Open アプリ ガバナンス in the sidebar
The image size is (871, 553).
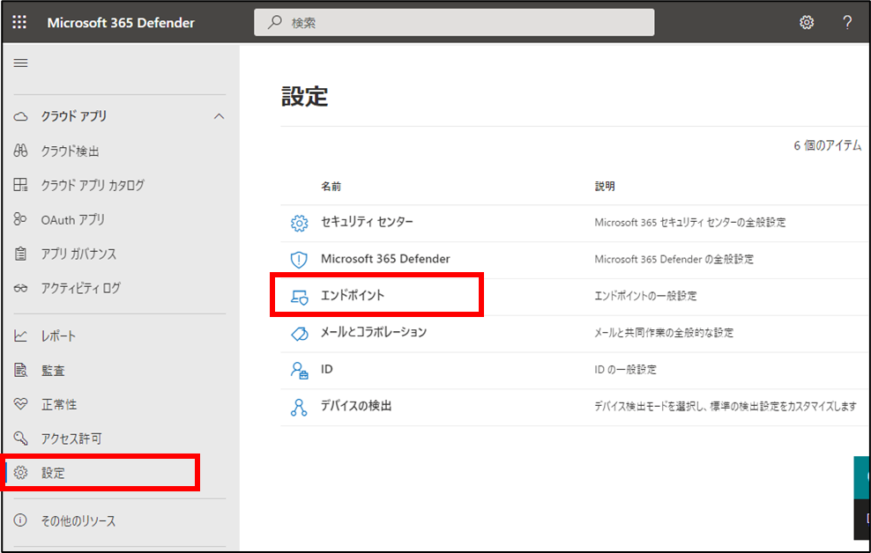78,254
